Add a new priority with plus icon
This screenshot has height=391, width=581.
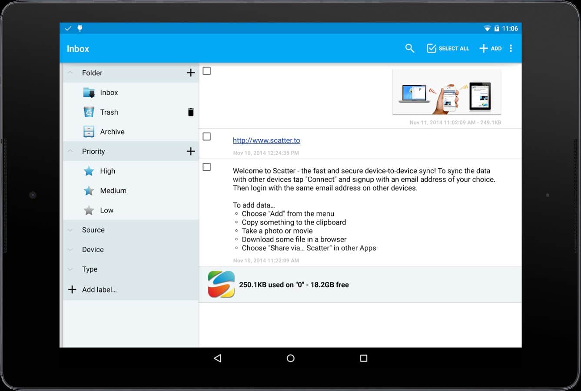click(190, 151)
